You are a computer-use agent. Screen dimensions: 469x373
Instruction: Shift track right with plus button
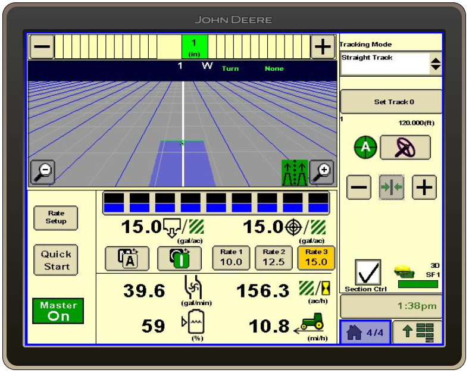424,187
